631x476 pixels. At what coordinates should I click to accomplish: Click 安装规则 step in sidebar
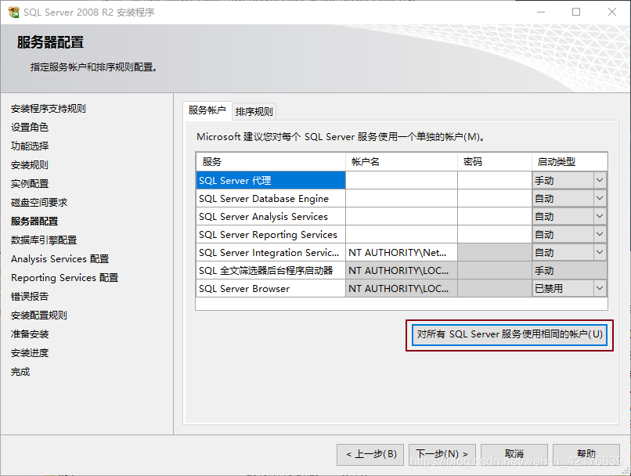point(30,165)
